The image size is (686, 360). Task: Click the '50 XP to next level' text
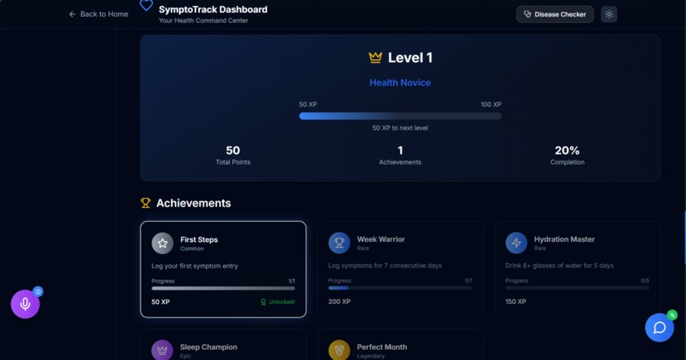(400, 128)
